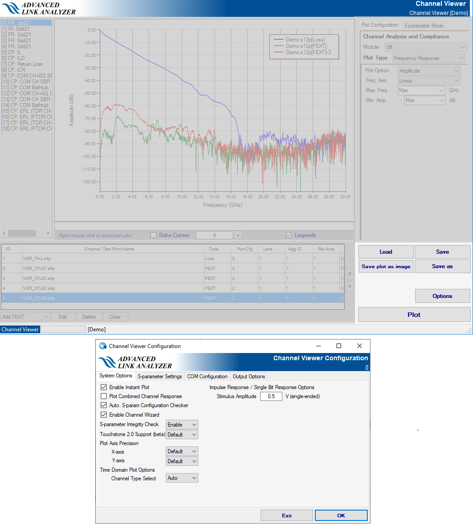
Task: Switch to the COM Configuration tab
Action: (x=207, y=376)
